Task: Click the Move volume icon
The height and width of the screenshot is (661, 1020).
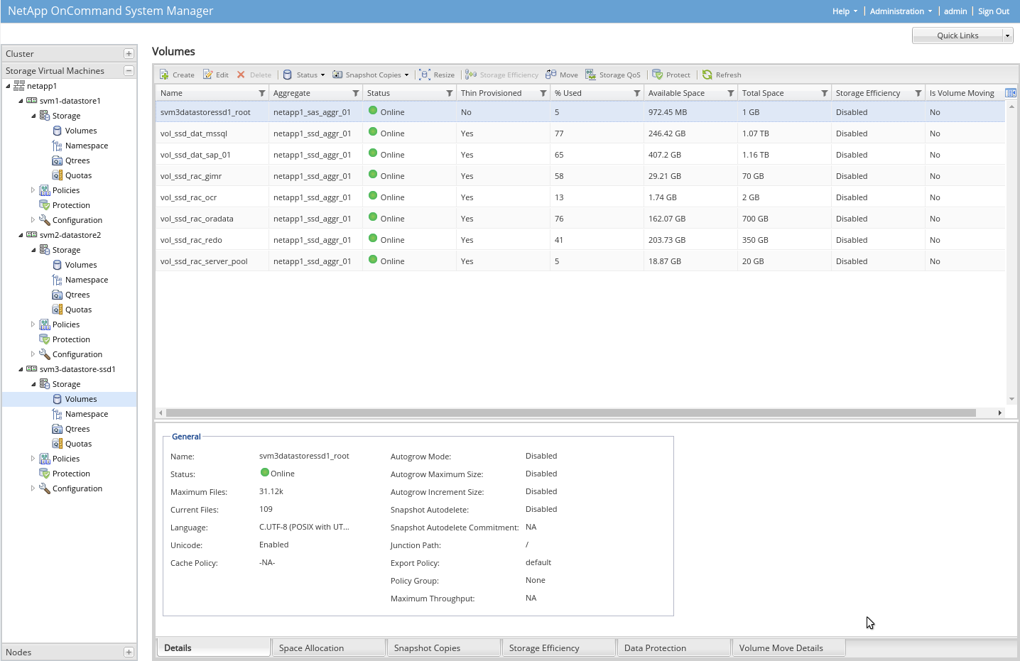Action: pos(551,75)
